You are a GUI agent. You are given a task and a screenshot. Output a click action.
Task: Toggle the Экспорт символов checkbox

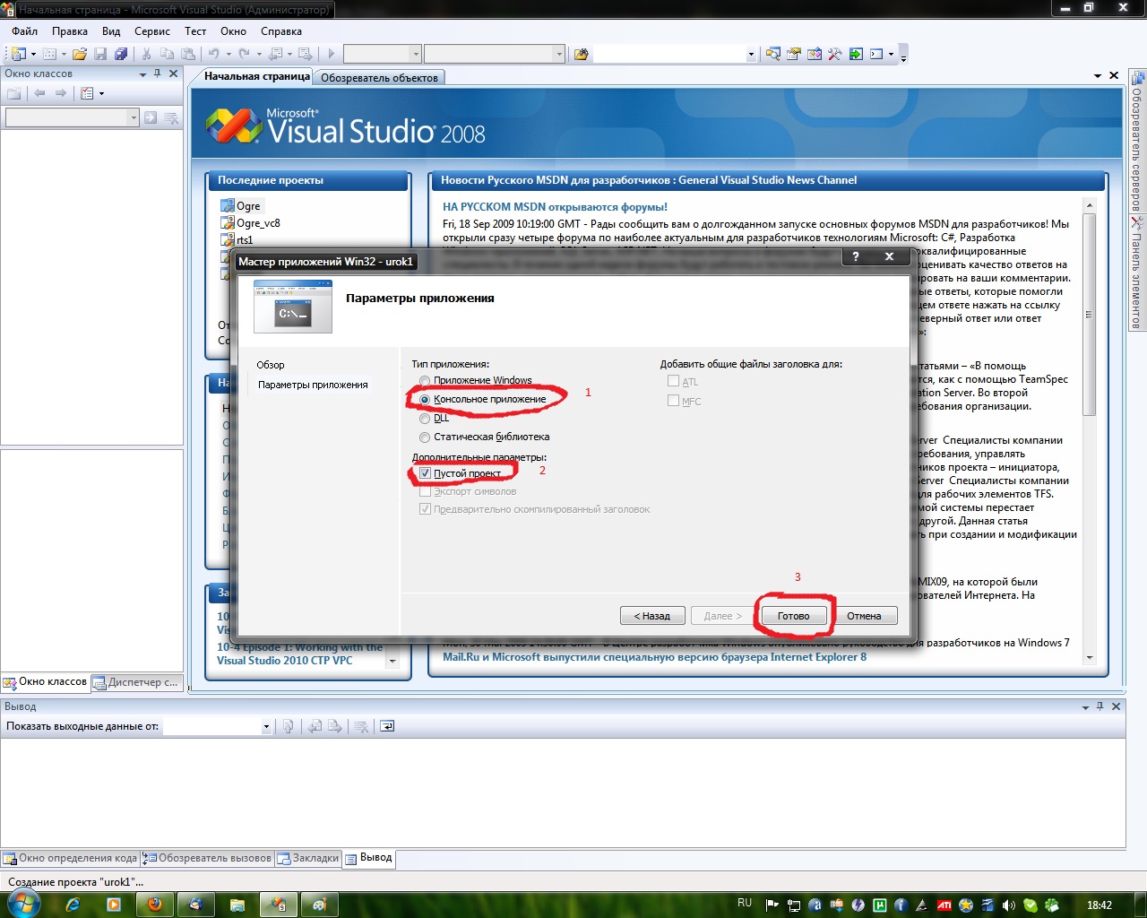(x=426, y=491)
